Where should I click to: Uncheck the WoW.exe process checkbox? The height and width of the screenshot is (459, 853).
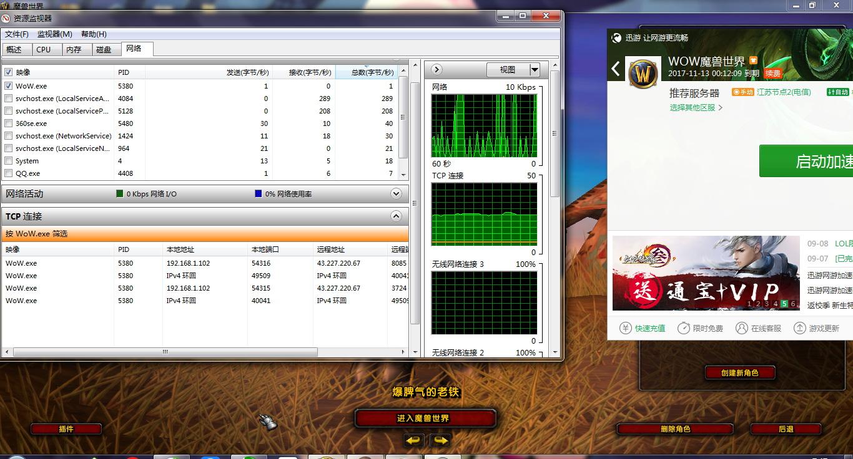[x=9, y=86]
